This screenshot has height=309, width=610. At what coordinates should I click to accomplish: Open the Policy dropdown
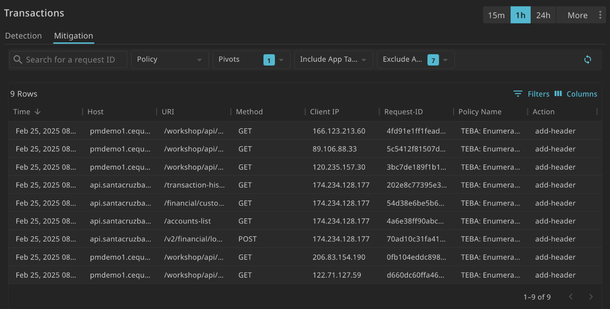pos(170,60)
